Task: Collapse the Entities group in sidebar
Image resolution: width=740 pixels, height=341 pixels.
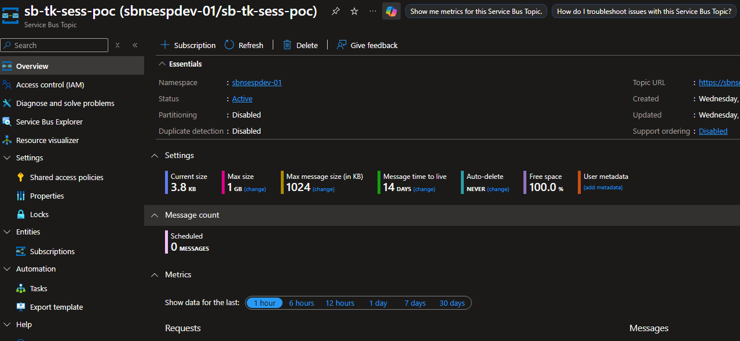Action: 7,232
